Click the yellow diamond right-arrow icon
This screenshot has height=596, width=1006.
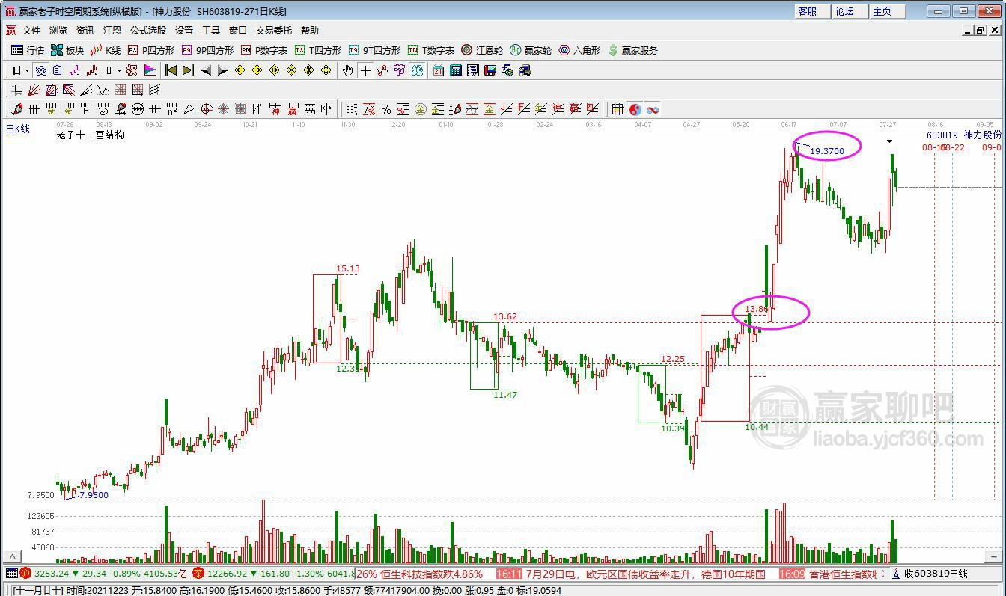pos(257,70)
